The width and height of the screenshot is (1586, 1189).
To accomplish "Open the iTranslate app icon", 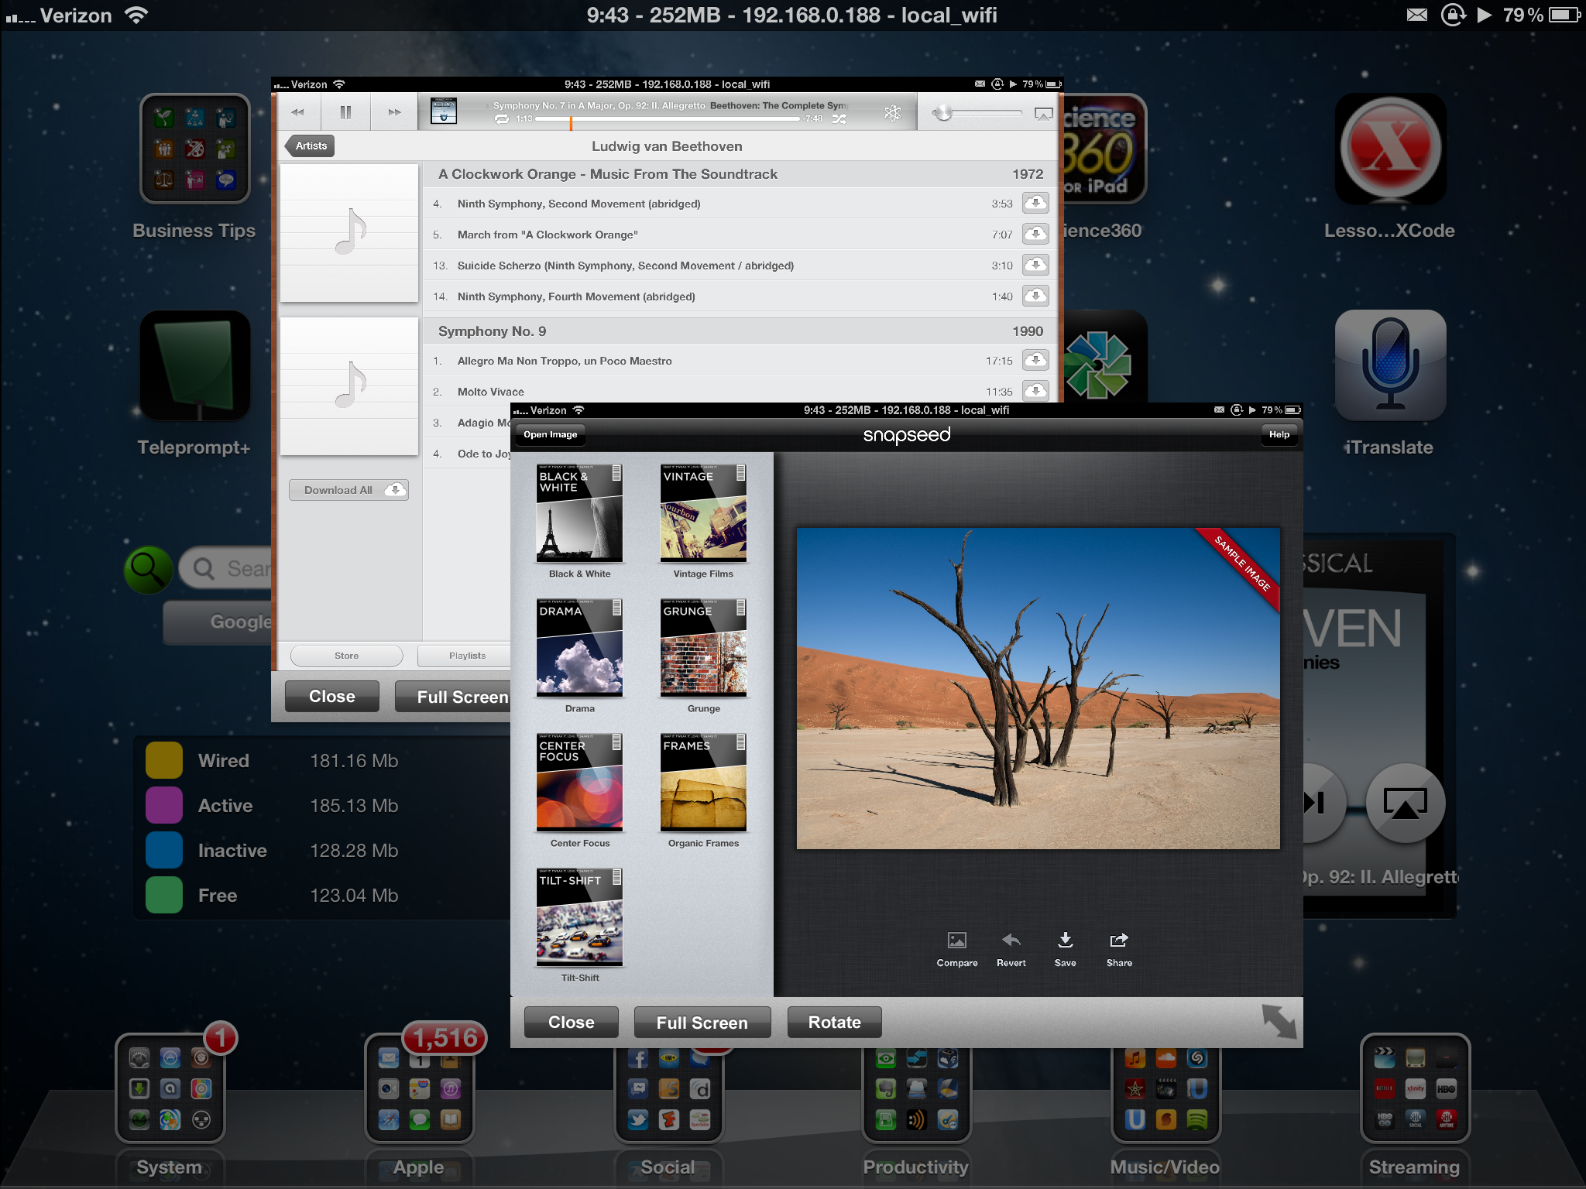I will [x=1389, y=365].
